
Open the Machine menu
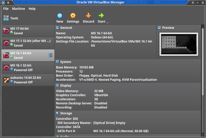pyautogui.click(x=19, y=9)
